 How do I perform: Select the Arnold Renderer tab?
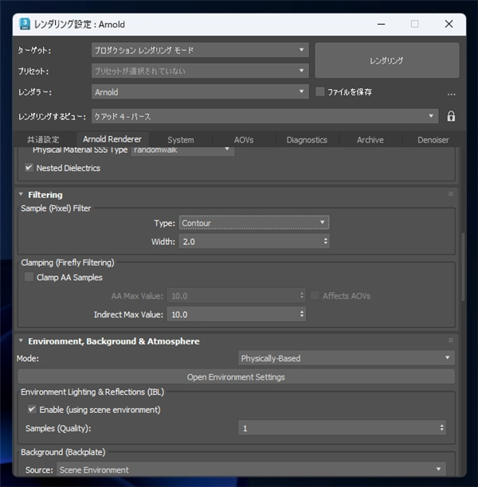tap(112, 139)
